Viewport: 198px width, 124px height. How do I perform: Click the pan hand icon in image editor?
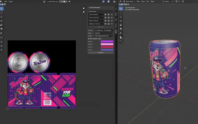coord(84,12)
